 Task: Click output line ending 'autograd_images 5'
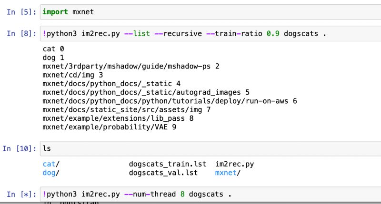pyautogui.click(x=146, y=92)
